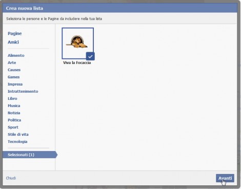Select the Arte category
This screenshot has width=241, height=189.
tap(12, 62)
